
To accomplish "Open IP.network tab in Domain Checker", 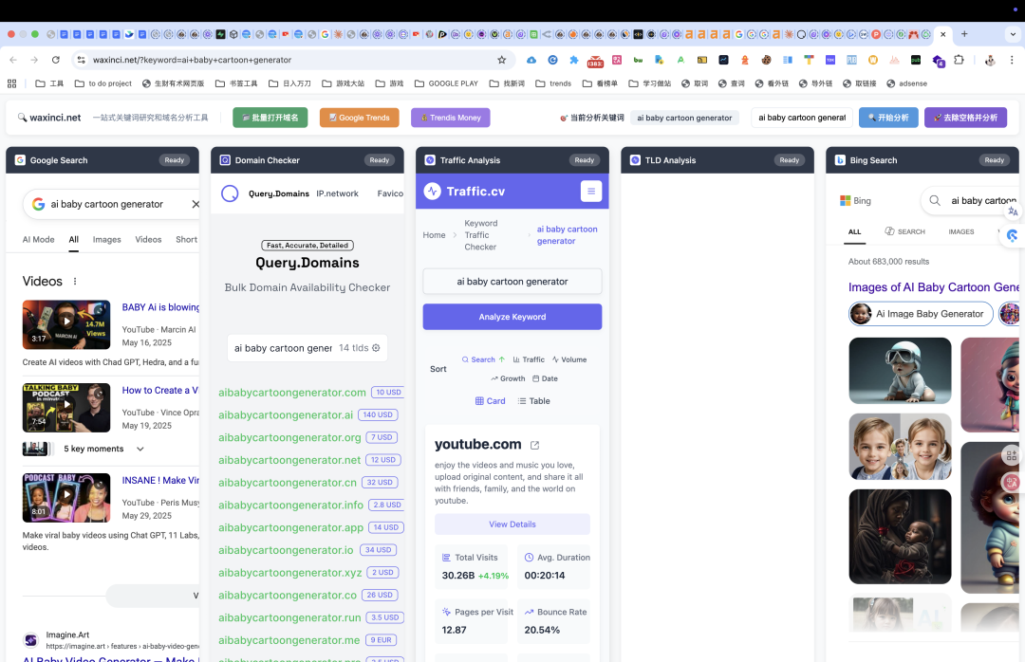I will pos(337,193).
